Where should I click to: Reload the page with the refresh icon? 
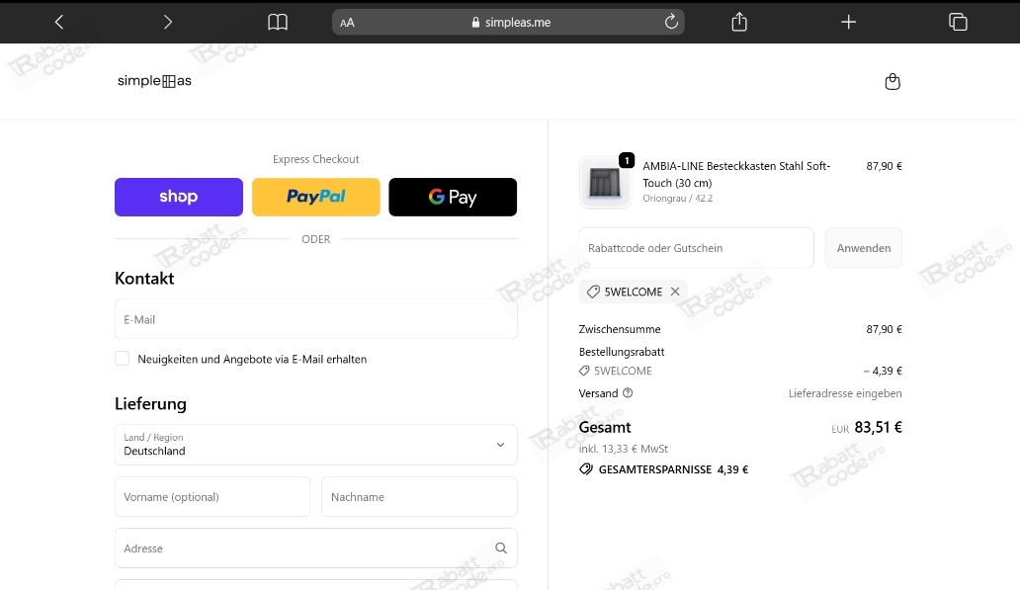[x=671, y=22]
